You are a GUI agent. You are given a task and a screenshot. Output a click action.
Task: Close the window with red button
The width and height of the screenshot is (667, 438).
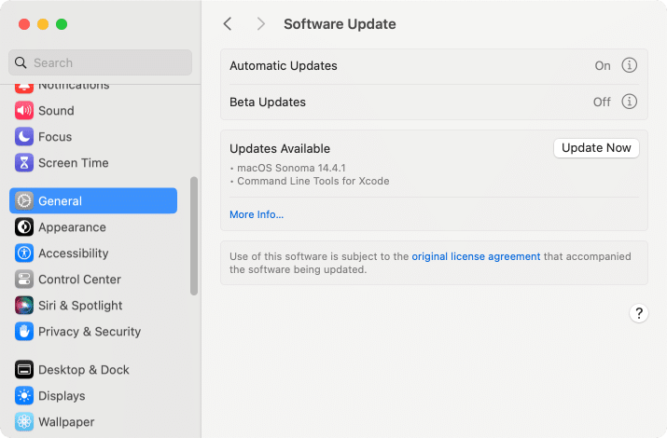pos(24,24)
